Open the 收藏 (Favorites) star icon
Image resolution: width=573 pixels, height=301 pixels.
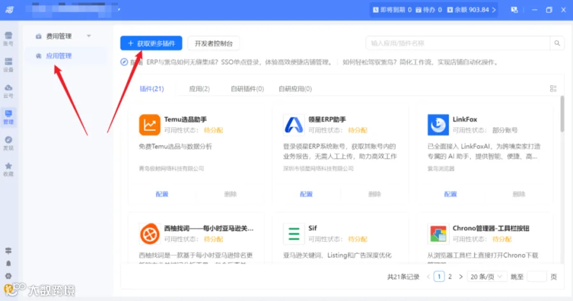[x=8, y=170]
